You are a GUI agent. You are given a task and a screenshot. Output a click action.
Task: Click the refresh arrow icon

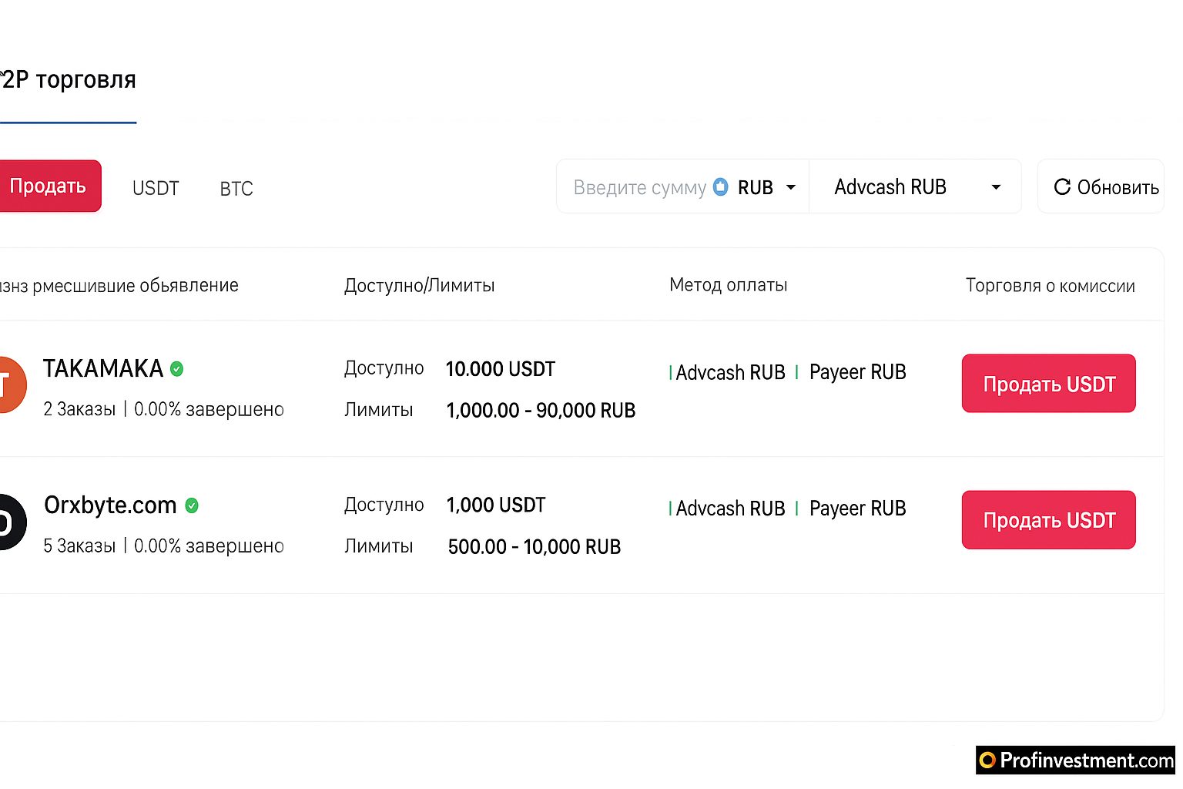coord(1062,186)
